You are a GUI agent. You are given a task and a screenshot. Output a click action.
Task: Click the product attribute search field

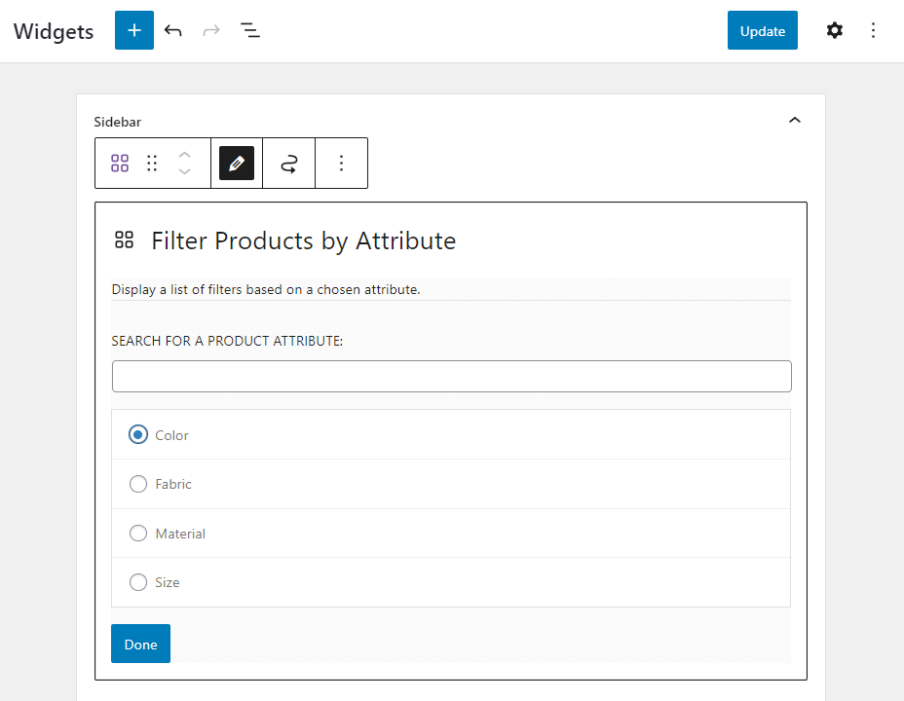(x=451, y=376)
